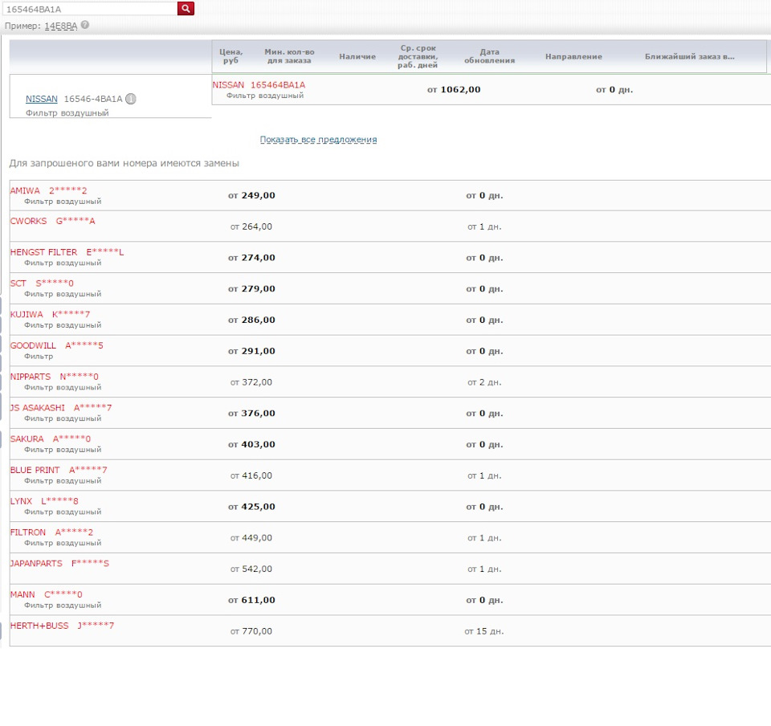Sort by Дата обновления column header
This screenshot has height=726, width=771.
click(490, 56)
